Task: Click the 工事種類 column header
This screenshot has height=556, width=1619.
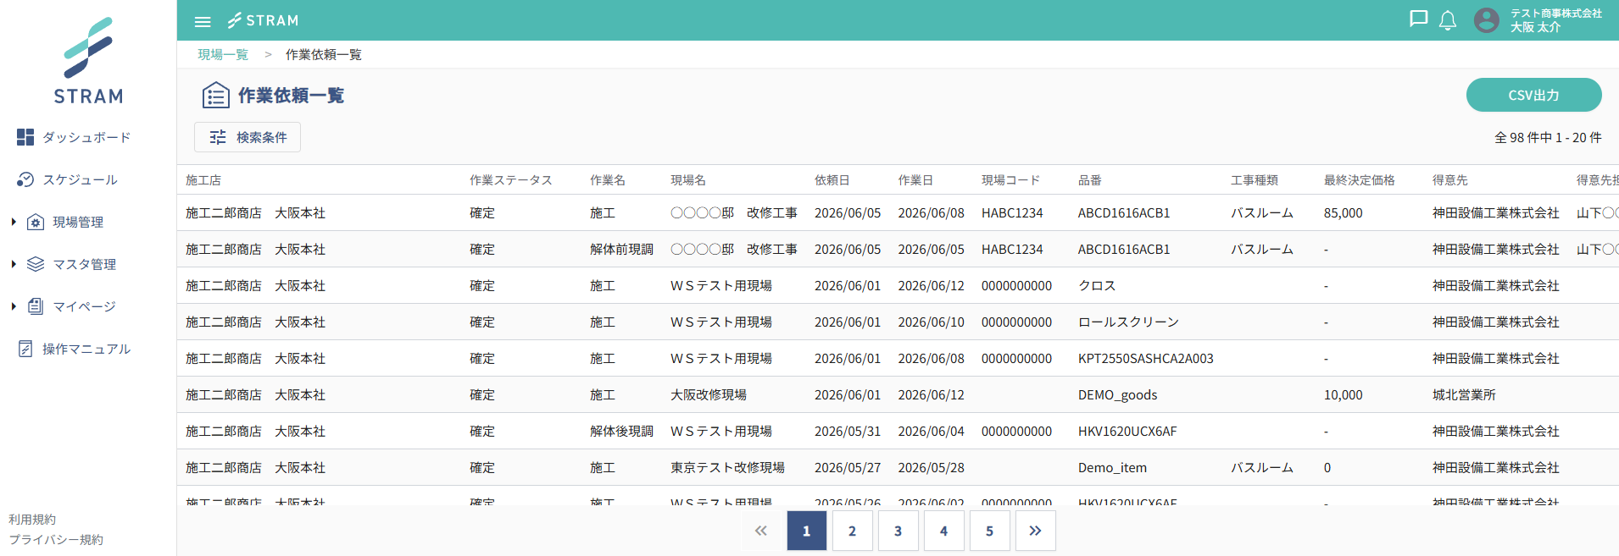Action: (1255, 180)
